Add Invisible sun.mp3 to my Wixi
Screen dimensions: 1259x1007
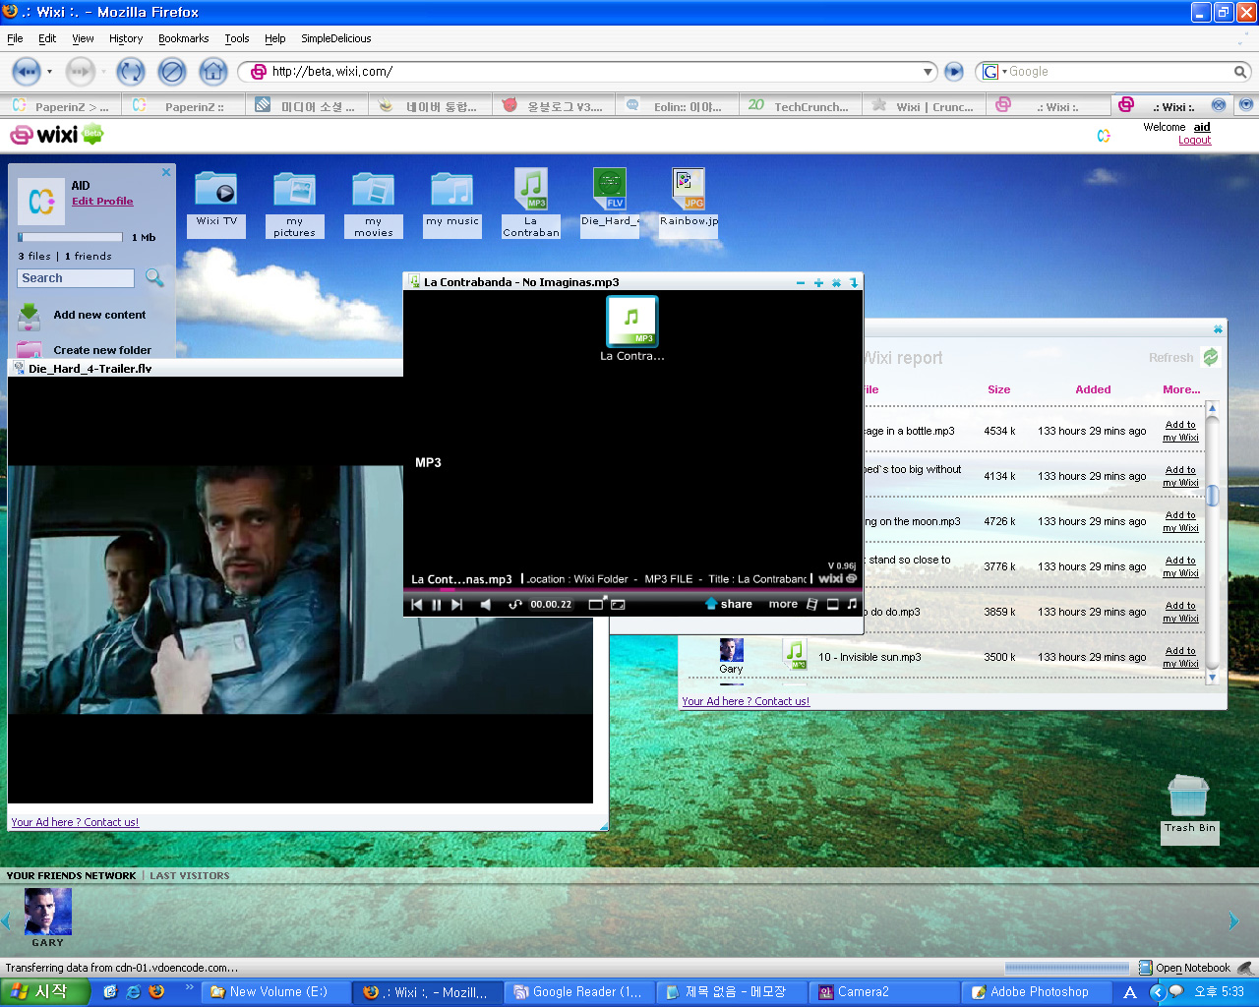tap(1180, 657)
